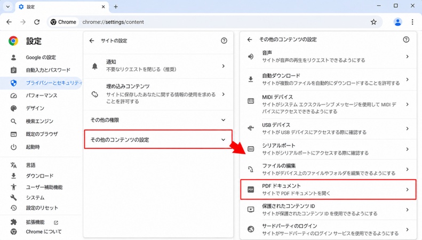Open the tab search dropdown arrow
This screenshot has height=240, width=422.
point(8,7)
